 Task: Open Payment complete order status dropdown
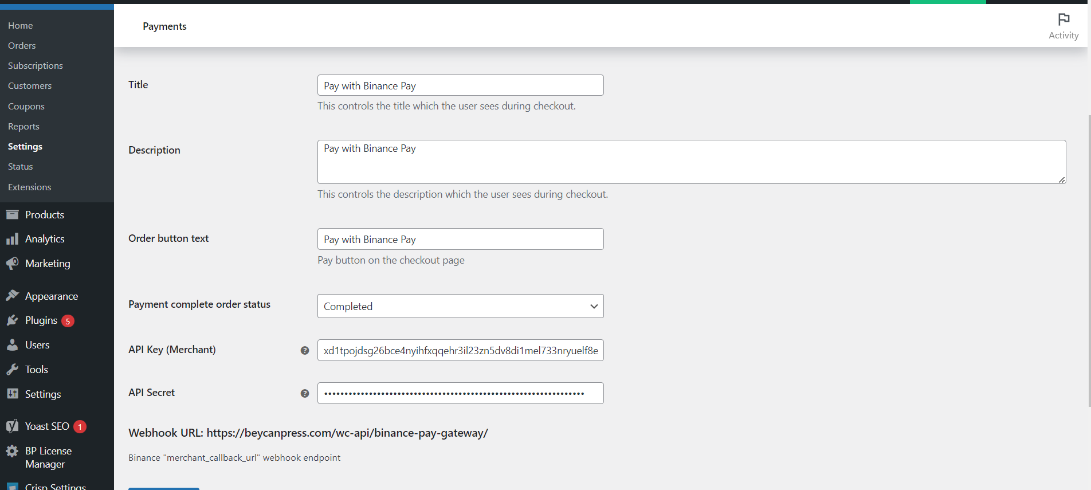point(460,306)
